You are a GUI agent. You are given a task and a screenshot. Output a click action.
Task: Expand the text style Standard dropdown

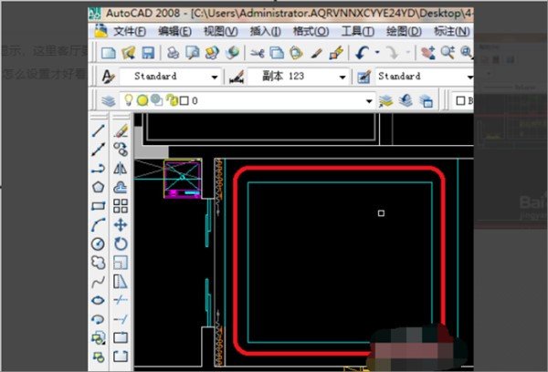point(215,77)
